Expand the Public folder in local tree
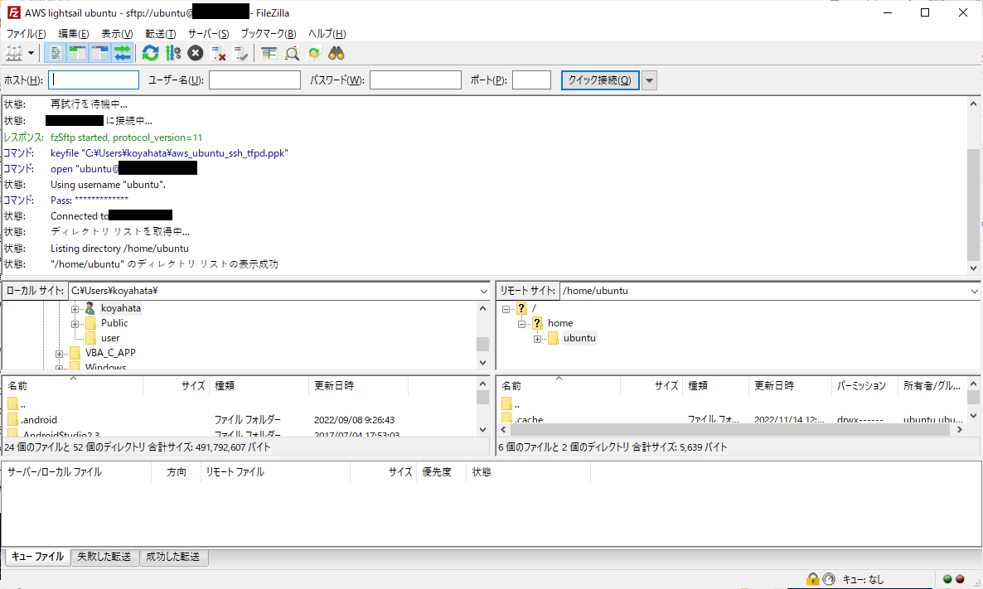Viewport: 983px width, 589px height. [x=75, y=324]
